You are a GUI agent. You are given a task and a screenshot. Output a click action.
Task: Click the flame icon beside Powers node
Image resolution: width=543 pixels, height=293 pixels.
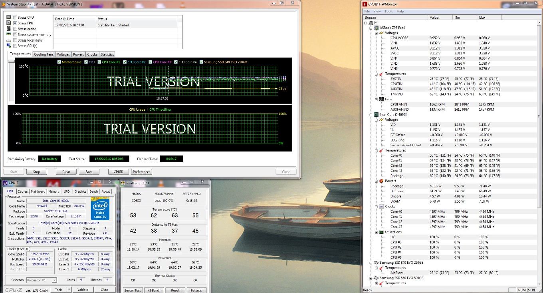[x=382, y=181]
